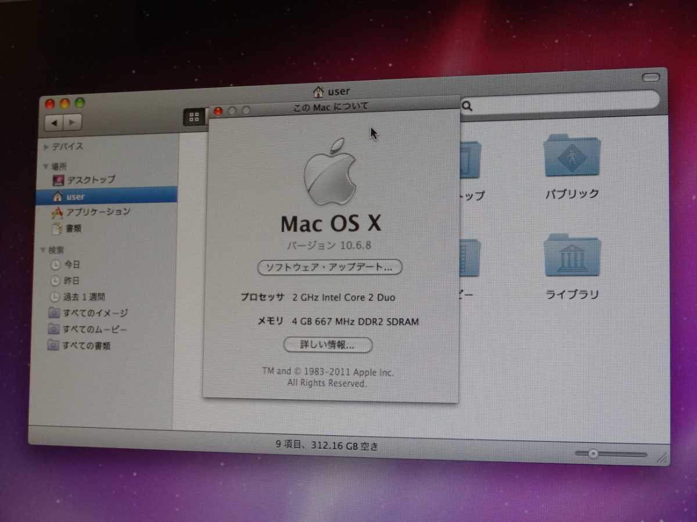This screenshot has width=697, height=522.
Task: Select the ライブラリ folder icon
Action: tap(572, 255)
